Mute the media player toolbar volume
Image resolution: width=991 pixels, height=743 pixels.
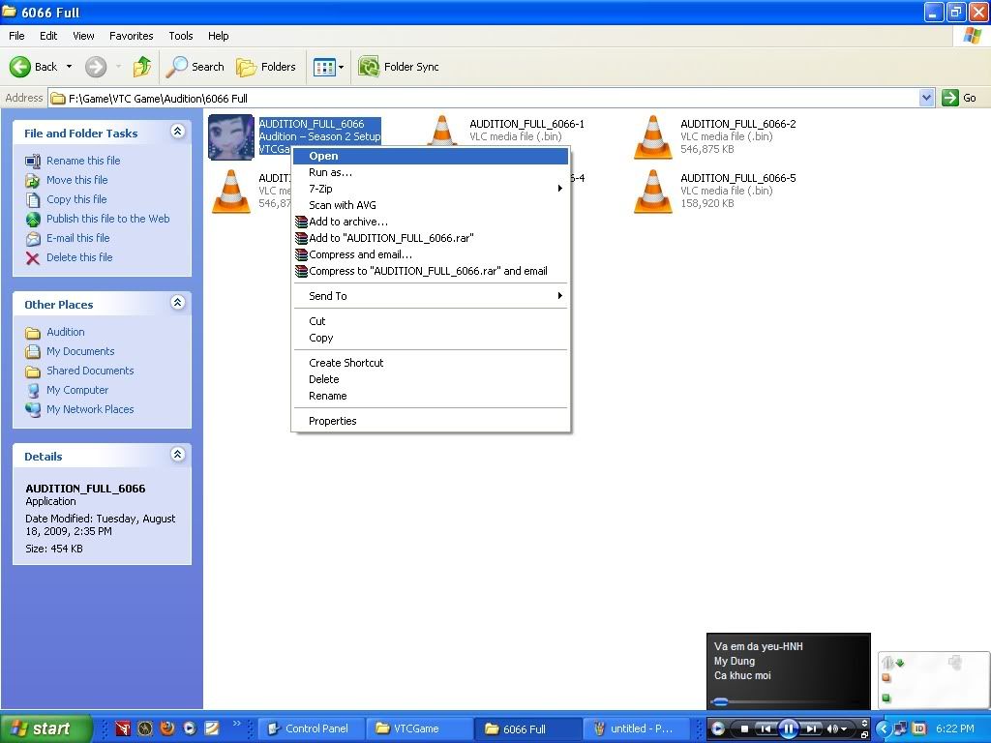point(832,729)
